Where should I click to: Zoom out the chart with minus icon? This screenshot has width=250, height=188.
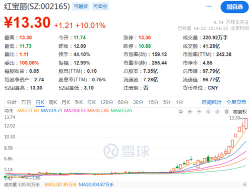[x=199, y=112]
